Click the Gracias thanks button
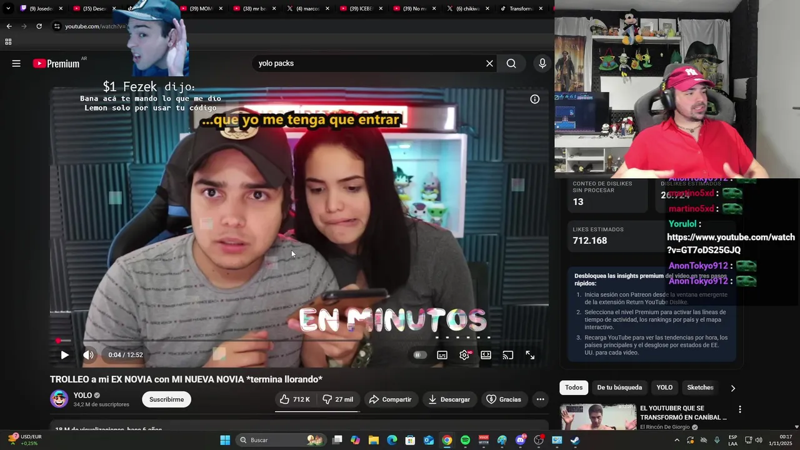This screenshot has height=450, width=800. [x=504, y=399]
